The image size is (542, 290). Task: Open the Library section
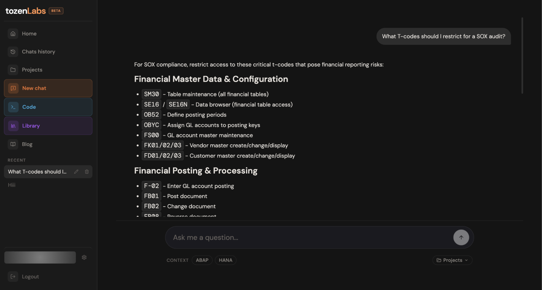coord(48,126)
